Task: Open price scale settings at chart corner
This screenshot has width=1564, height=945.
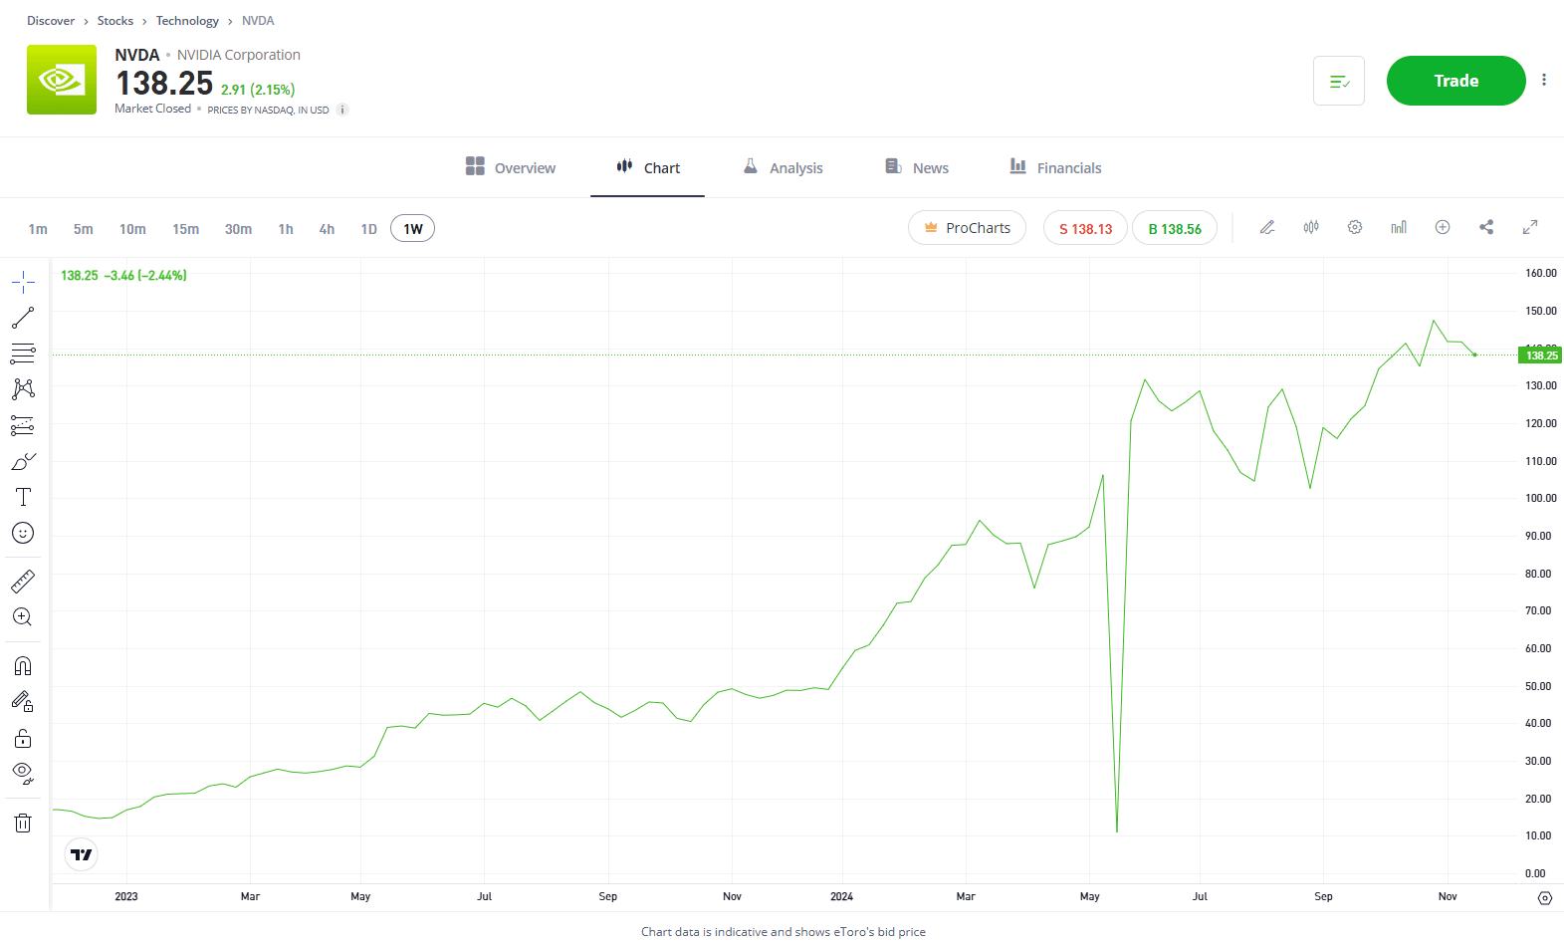Action: coord(1545,898)
